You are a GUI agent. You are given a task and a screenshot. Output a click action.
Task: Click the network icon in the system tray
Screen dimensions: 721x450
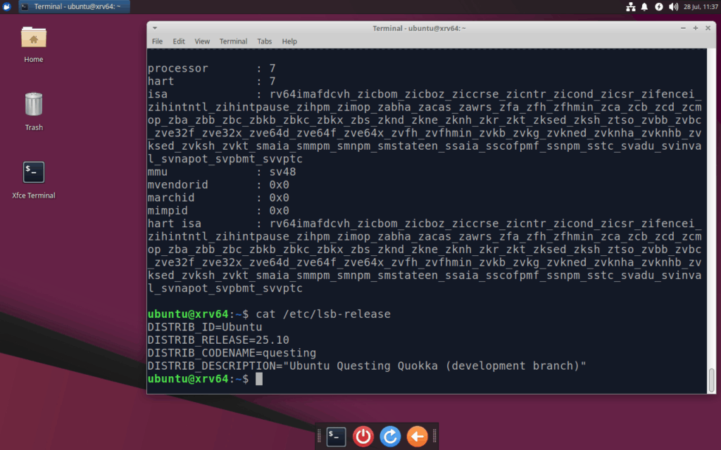(x=630, y=6)
